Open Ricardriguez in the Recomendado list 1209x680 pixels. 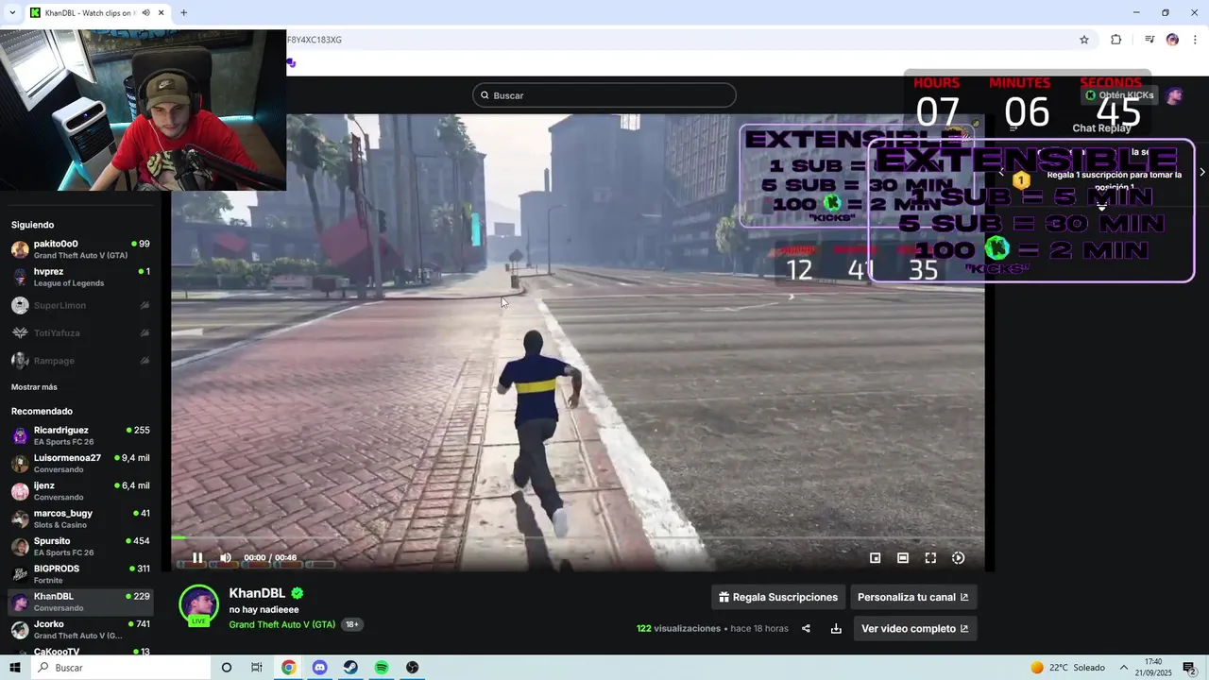(x=80, y=435)
